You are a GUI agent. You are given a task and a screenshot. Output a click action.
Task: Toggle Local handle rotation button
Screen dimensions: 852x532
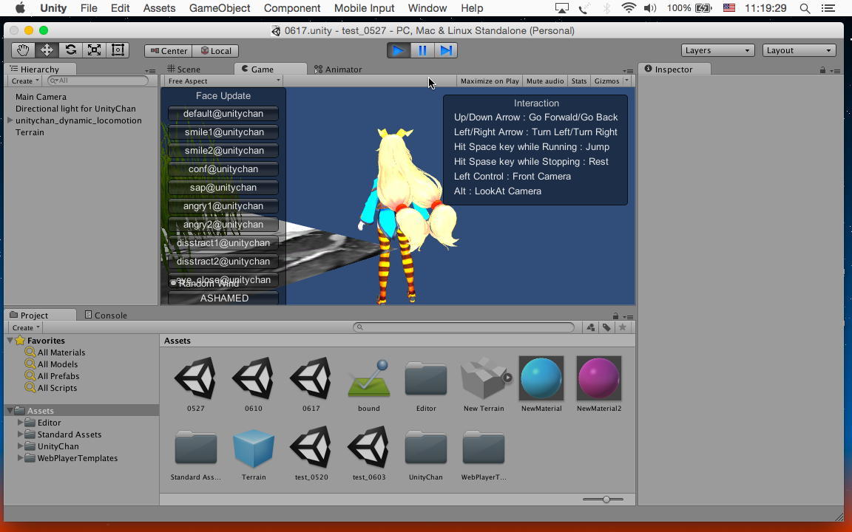[216, 50]
